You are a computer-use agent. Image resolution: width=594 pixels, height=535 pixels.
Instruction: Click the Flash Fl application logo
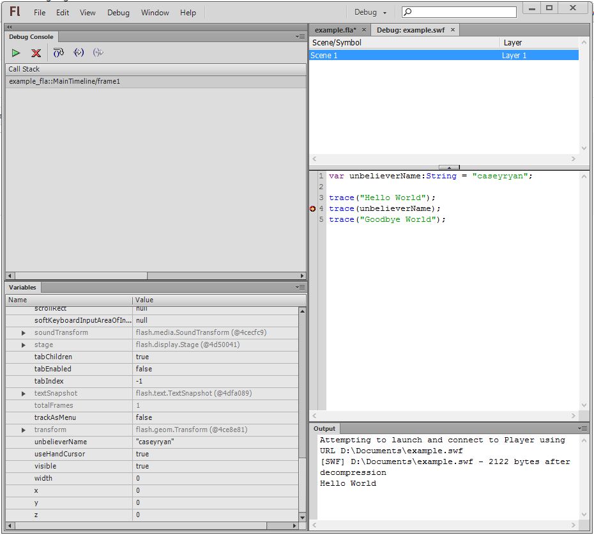tap(15, 12)
